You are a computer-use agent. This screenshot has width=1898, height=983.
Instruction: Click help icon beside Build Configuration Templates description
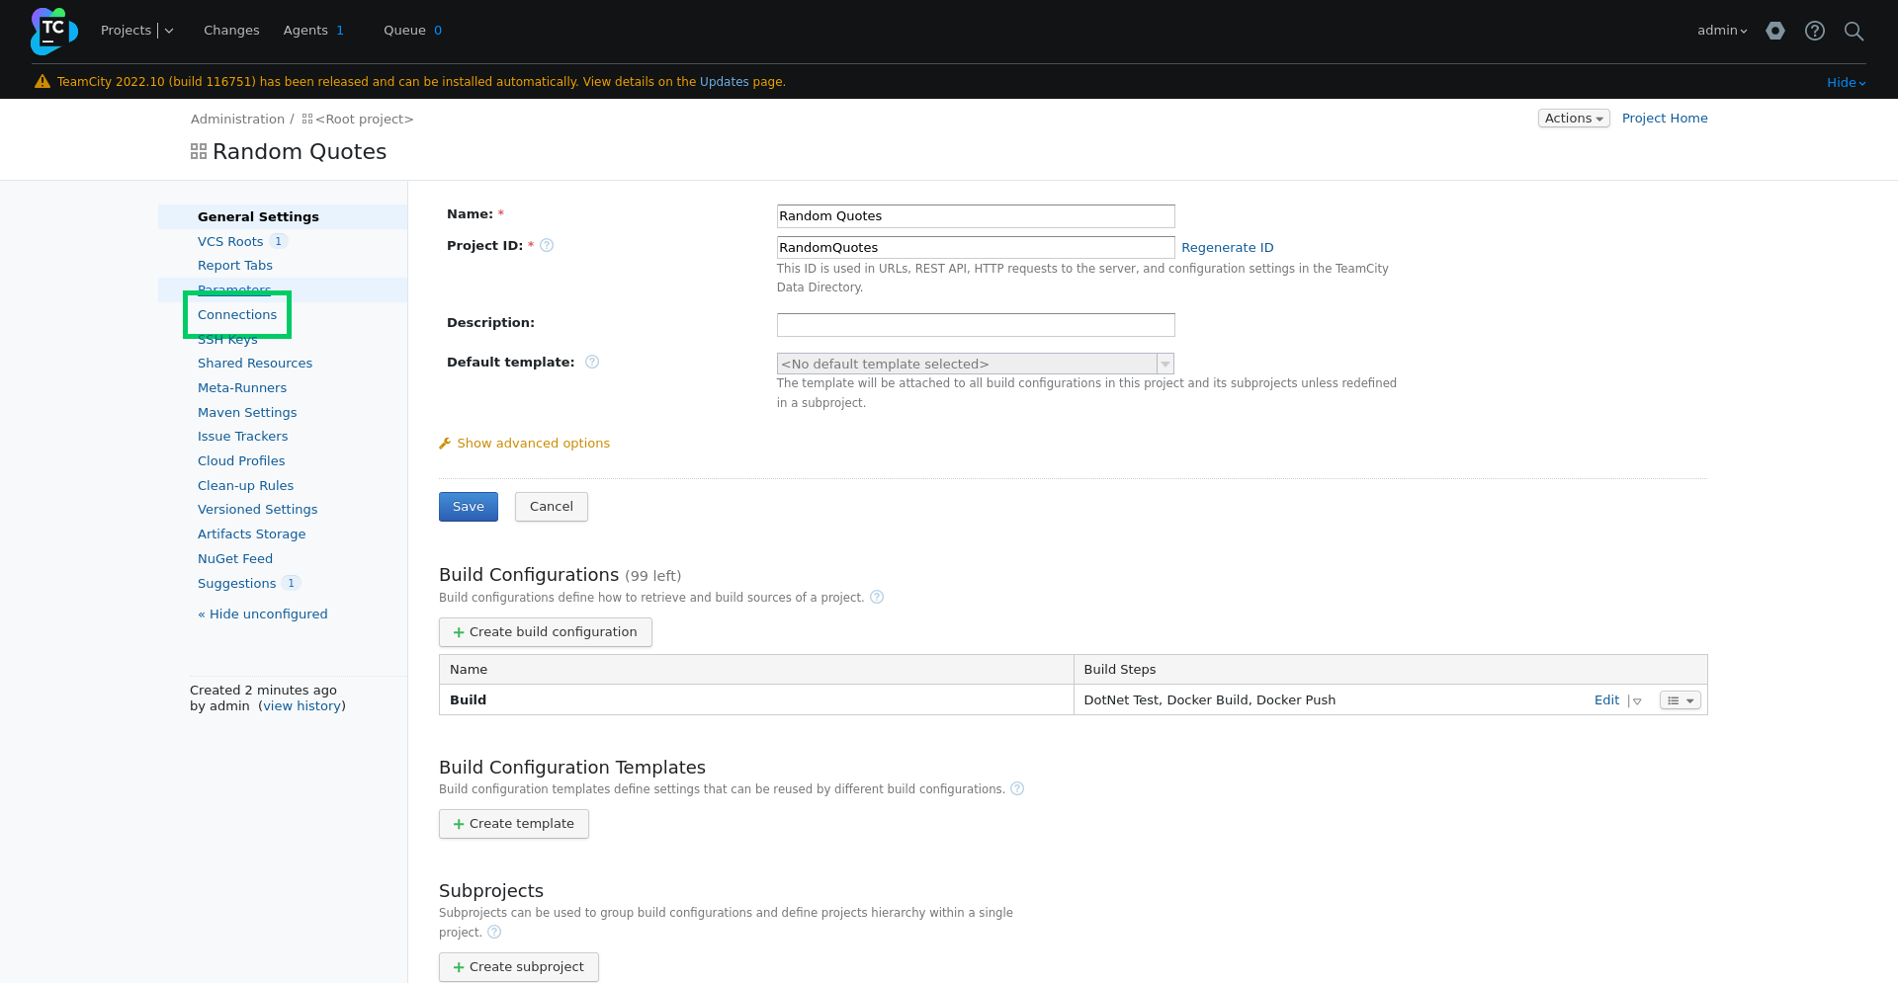1017,789
